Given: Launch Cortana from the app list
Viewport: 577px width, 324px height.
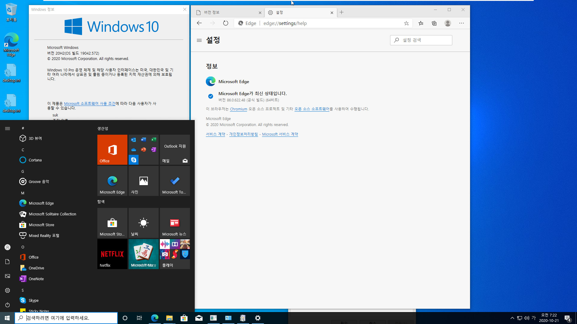Looking at the screenshot, I should [x=54, y=160].
